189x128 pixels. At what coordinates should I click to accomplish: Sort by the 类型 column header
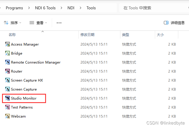click(126, 35)
